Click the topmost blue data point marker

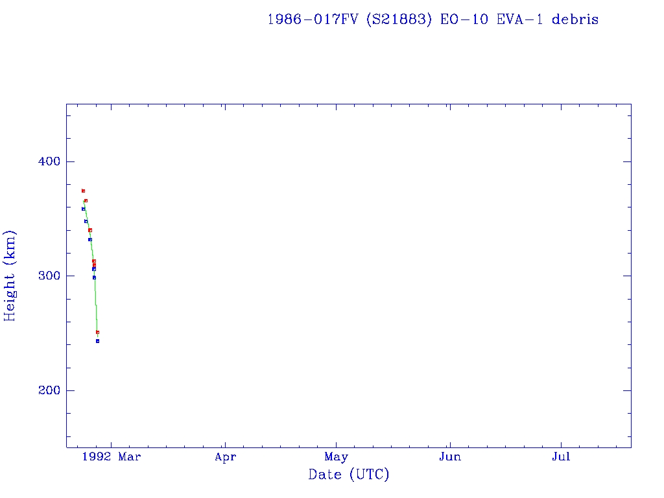tap(83, 209)
